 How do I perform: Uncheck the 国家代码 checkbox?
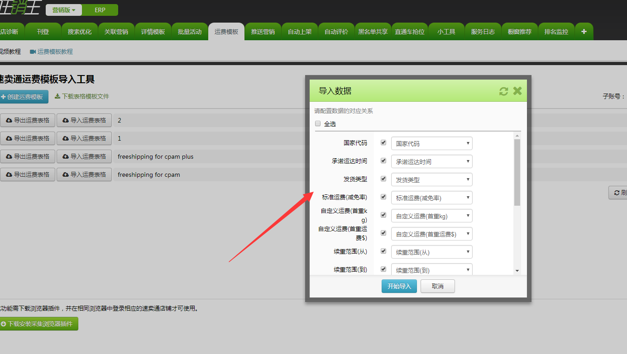tap(383, 142)
